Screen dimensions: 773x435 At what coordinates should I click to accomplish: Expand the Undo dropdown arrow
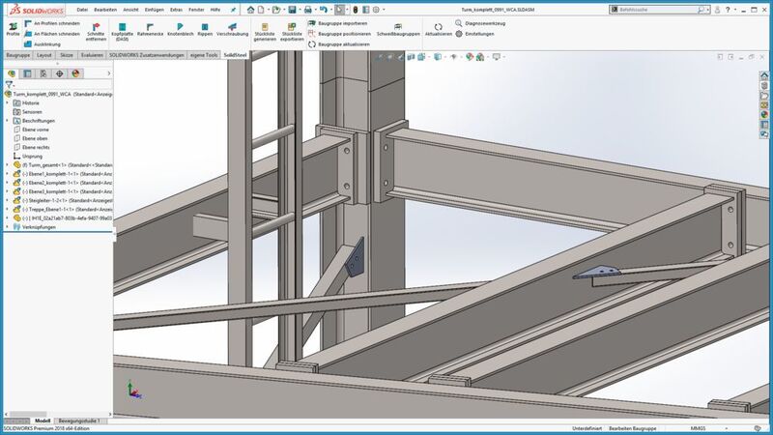pyautogui.click(x=330, y=10)
